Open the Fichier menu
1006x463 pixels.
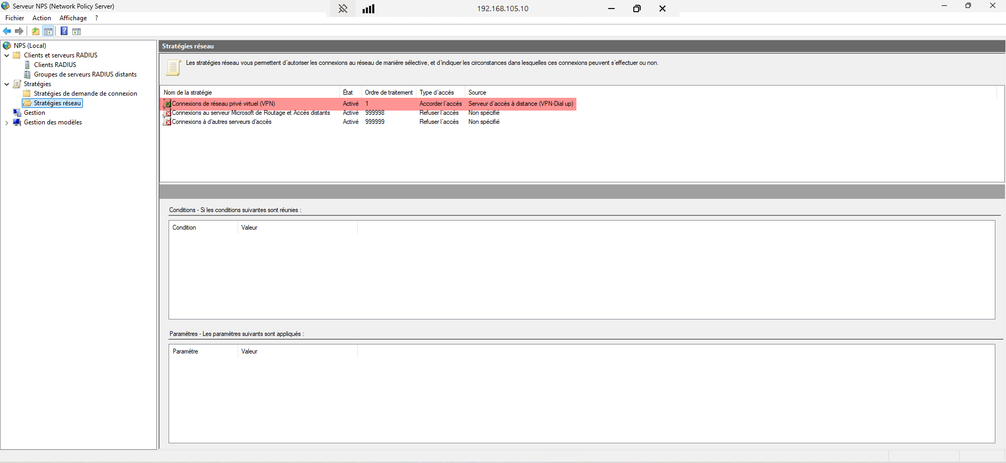click(14, 18)
